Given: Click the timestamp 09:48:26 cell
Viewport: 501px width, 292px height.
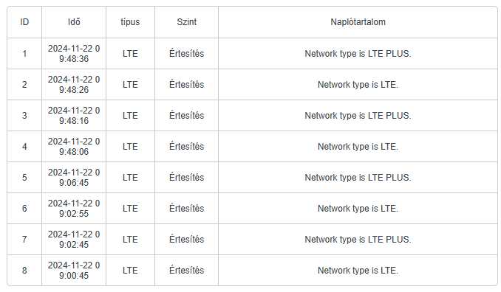Looking at the screenshot, I should (x=74, y=85).
